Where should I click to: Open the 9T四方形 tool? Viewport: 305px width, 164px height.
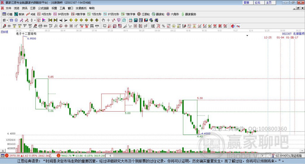pos(111,14)
